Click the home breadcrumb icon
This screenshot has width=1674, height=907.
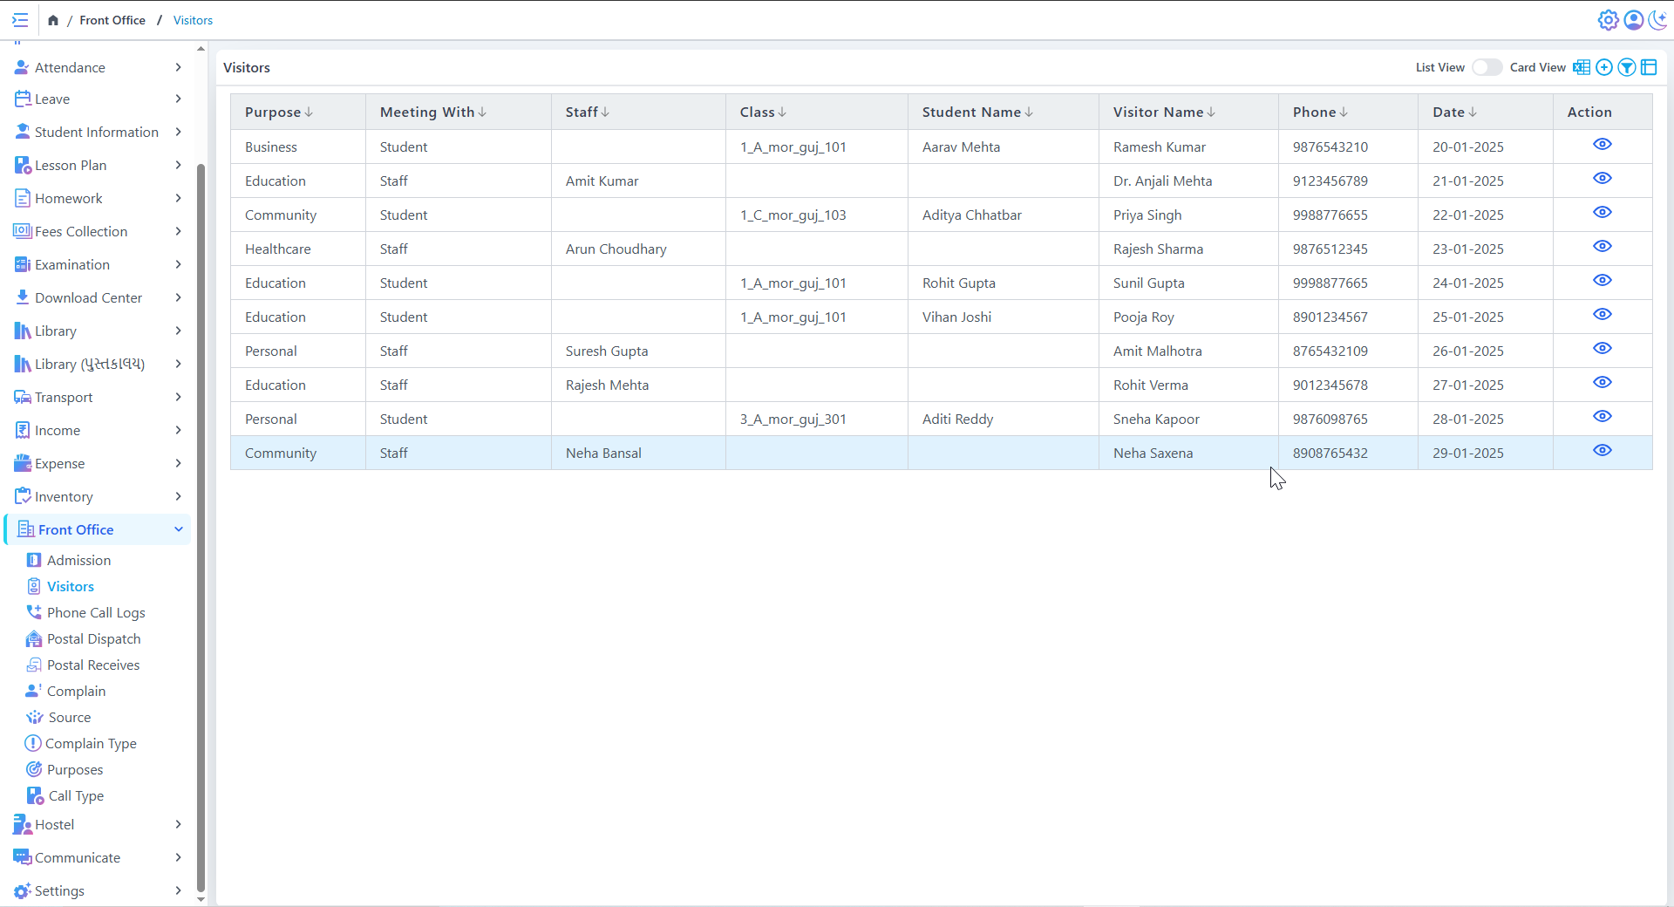pyautogui.click(x=53, y=20)
